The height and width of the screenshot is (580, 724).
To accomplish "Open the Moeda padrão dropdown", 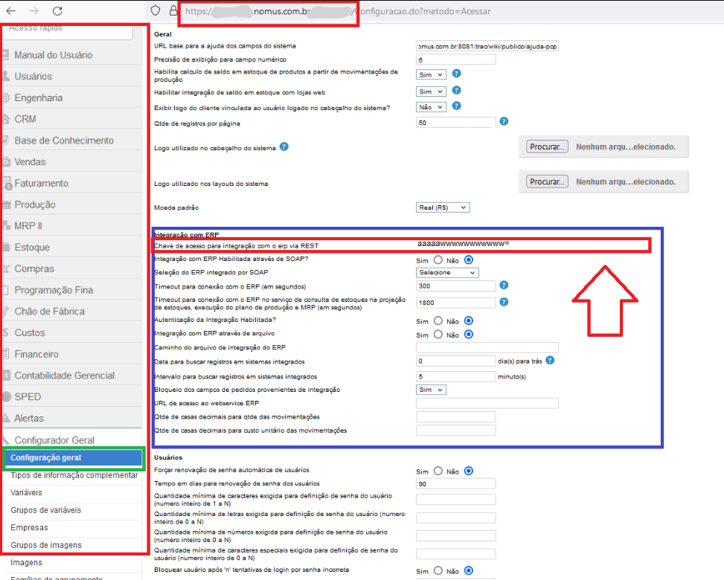I will click(443, 207).
